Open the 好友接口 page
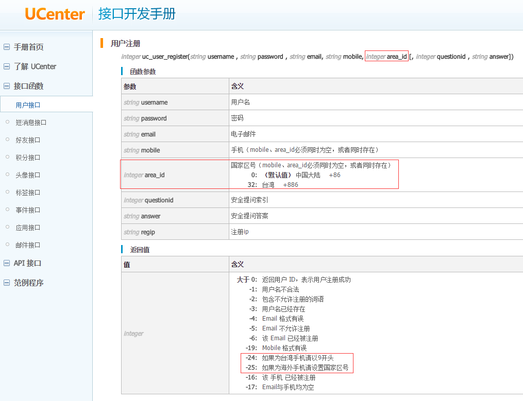Viewport: 523px width, 401px height. (x=28, y=140)
